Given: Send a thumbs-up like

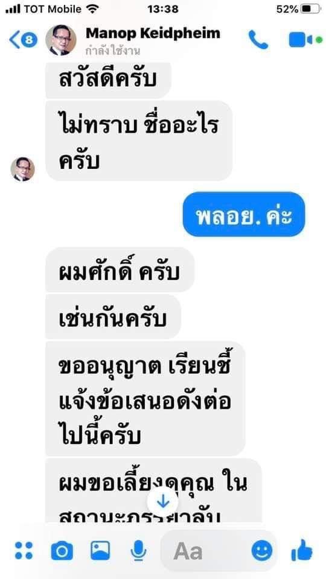Looking at the screenshot, I should [302, 550].
